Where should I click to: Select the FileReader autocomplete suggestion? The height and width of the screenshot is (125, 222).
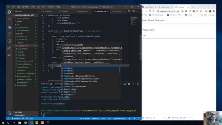pyautogui.click(x=90, y=84)
